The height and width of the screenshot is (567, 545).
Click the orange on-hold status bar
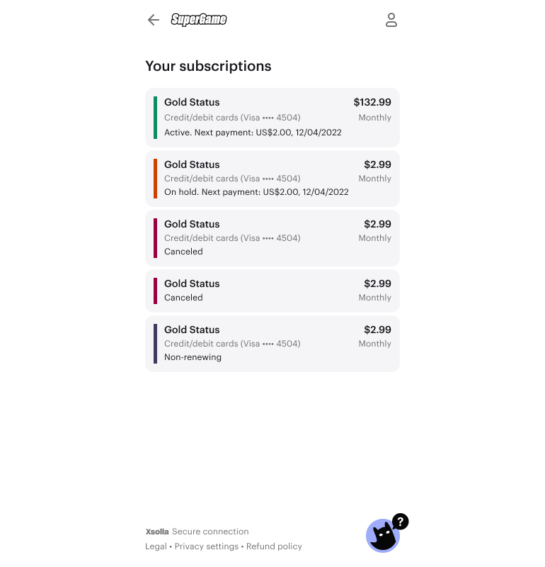(x=155, y=179)
